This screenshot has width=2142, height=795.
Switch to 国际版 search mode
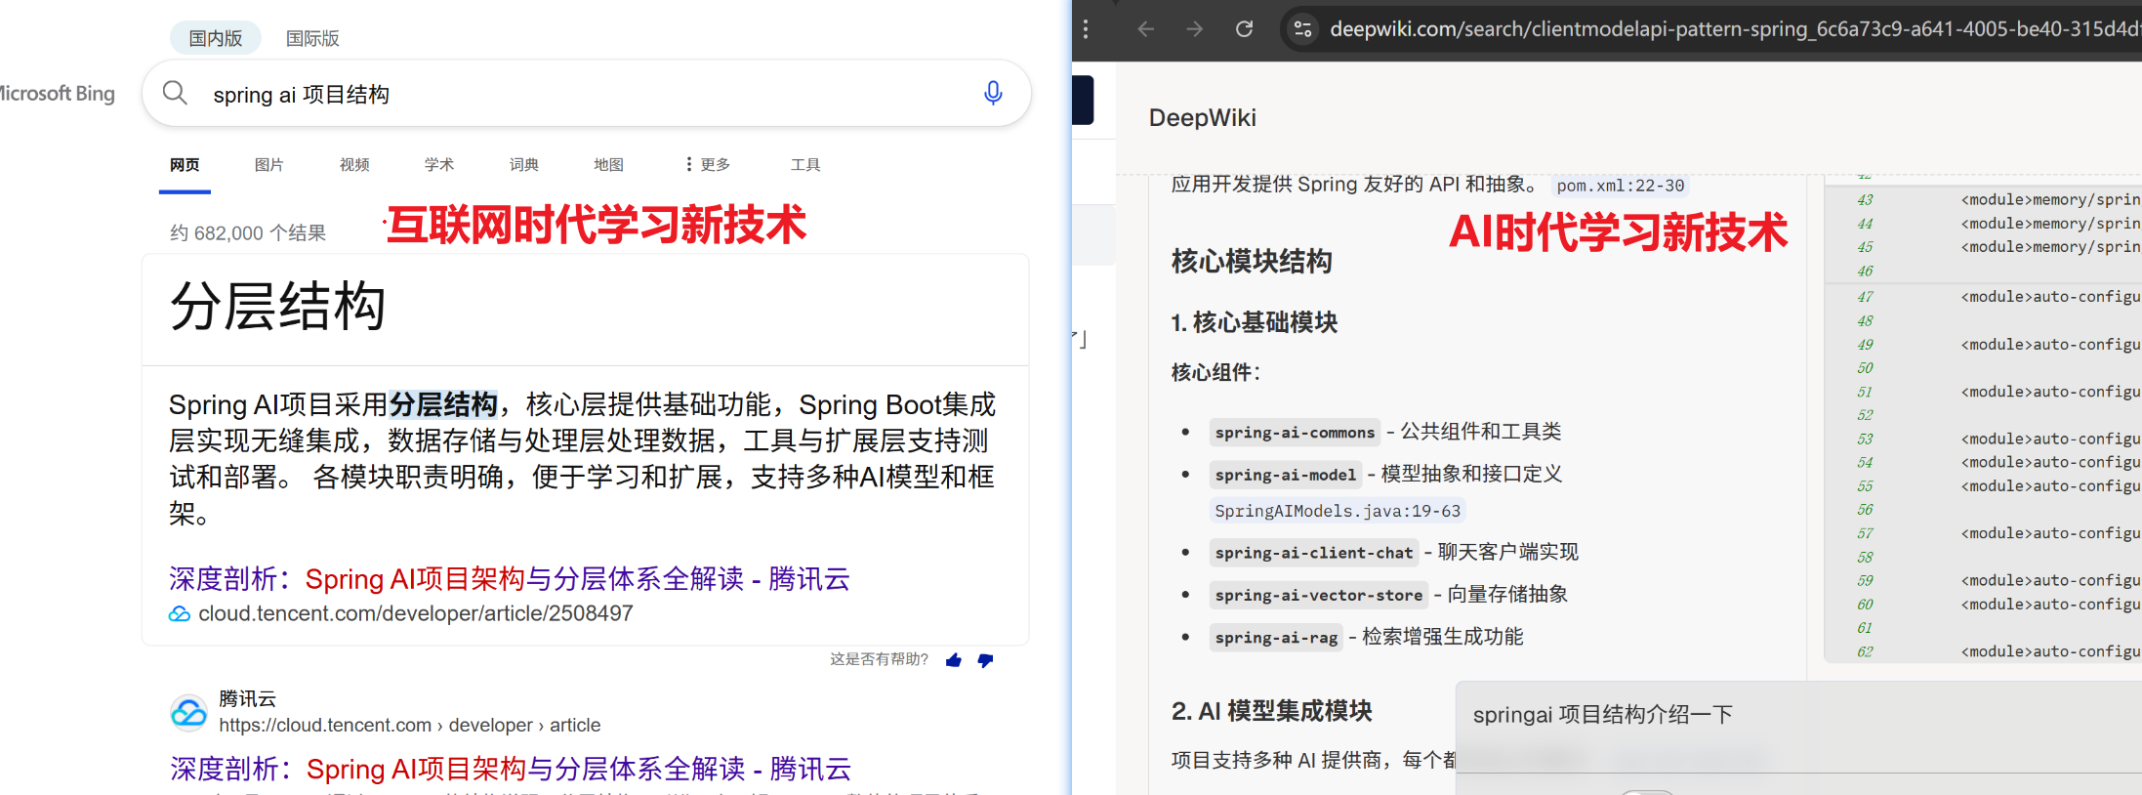[312, 38]
